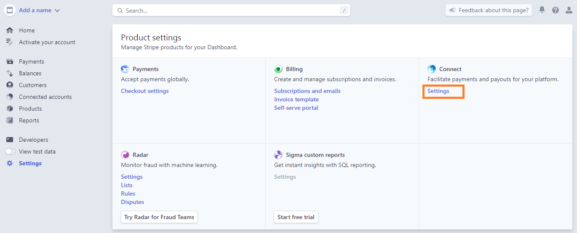
Task: Click the store account logo icon
Action: [x=10, y=10]
